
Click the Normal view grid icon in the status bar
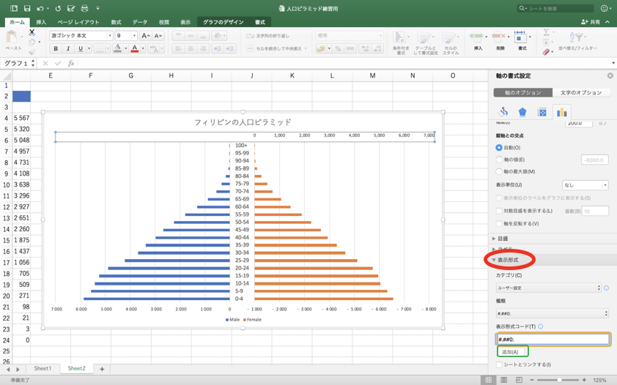pos(488,380)
